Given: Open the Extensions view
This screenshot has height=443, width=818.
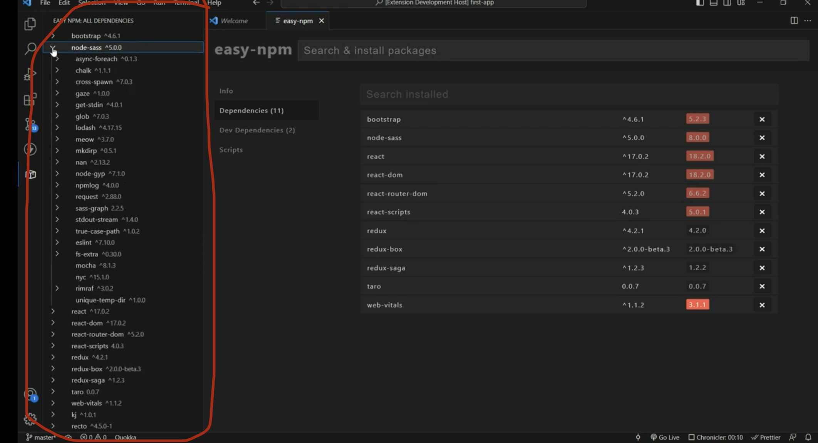Looking at the screenshot, I should (30, 99).
